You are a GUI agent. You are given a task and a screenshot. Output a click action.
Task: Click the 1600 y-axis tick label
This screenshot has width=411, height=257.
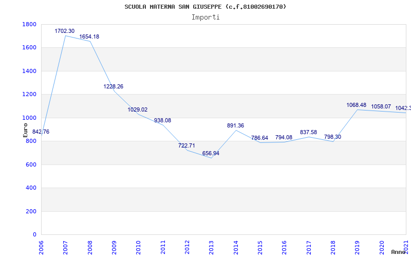coord(29,48)
